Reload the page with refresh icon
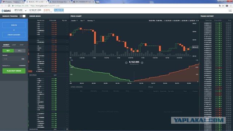This screenshot has width=233, height=131. pos(9,6)
